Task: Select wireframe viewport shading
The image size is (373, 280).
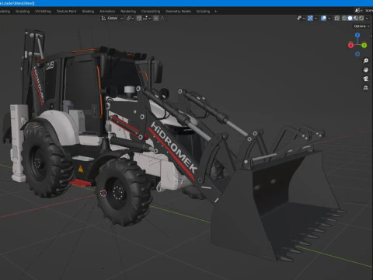Action: coord(344,18)
